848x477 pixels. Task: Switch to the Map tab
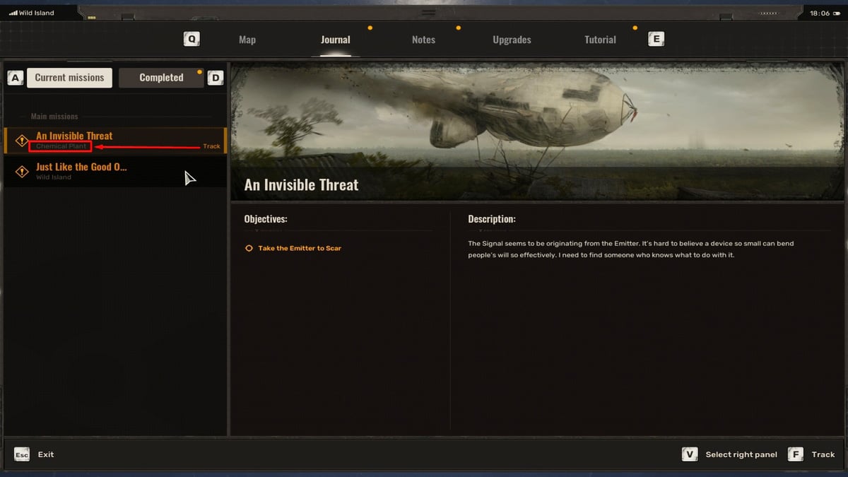coord(247,40)
